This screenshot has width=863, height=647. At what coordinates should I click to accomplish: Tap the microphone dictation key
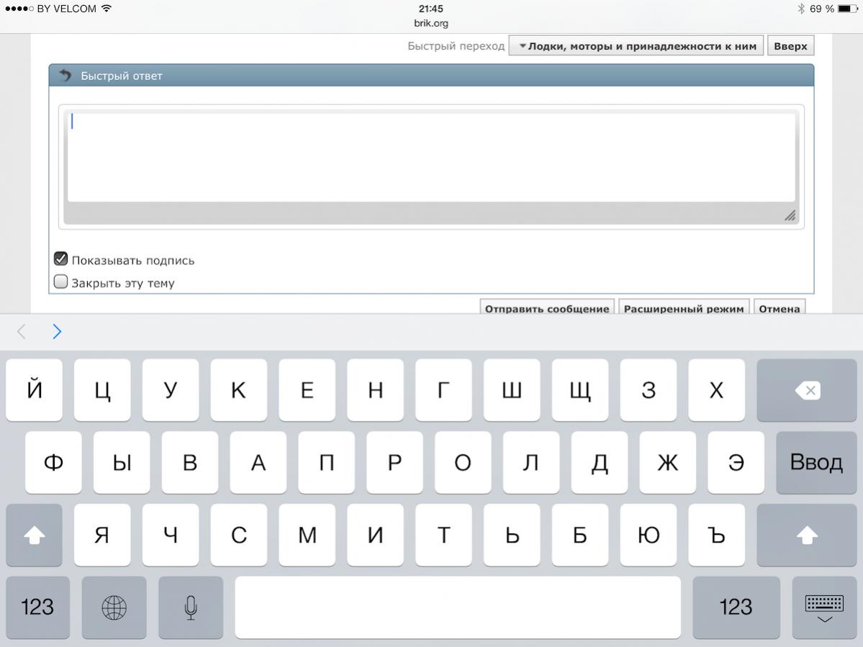click(190, 607)
